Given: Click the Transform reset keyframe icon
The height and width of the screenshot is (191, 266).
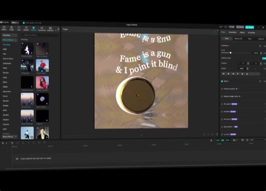Looking at the screenshot, I should (260, 46).
